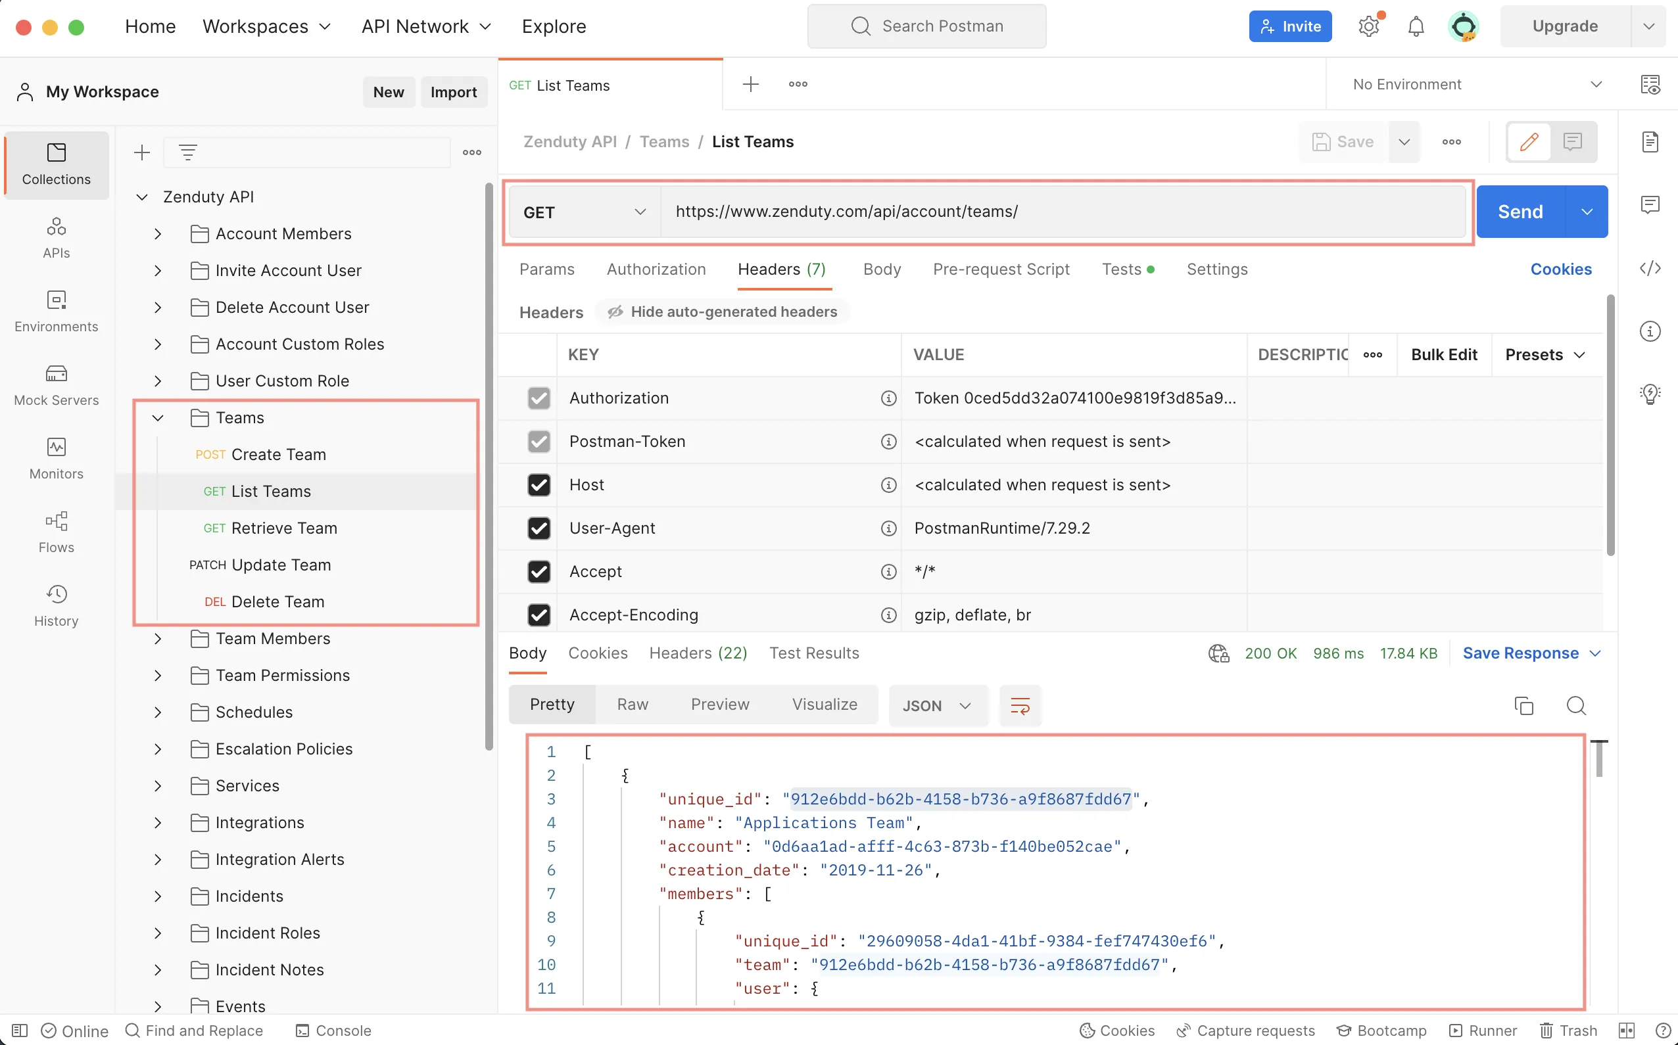Open the Mock Servers sidebar panel
1678x1045 pixels.
point(56,384)
